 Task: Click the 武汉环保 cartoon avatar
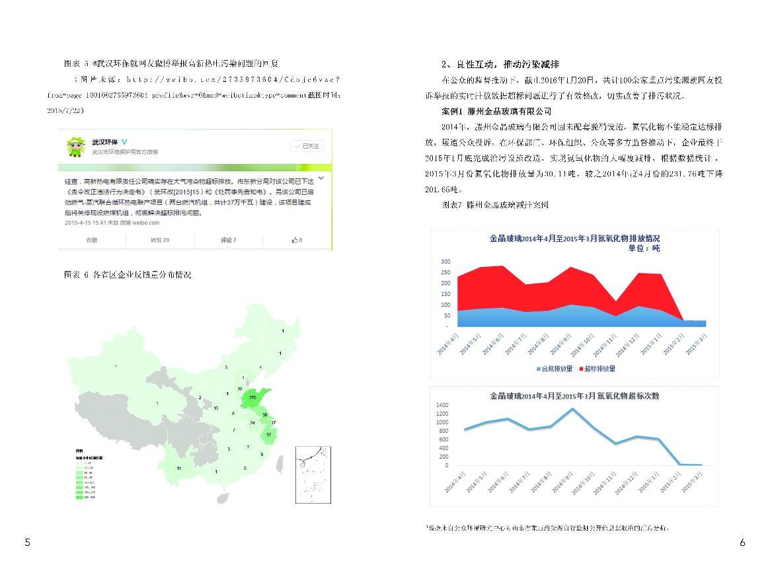click(x=75, y=147)
